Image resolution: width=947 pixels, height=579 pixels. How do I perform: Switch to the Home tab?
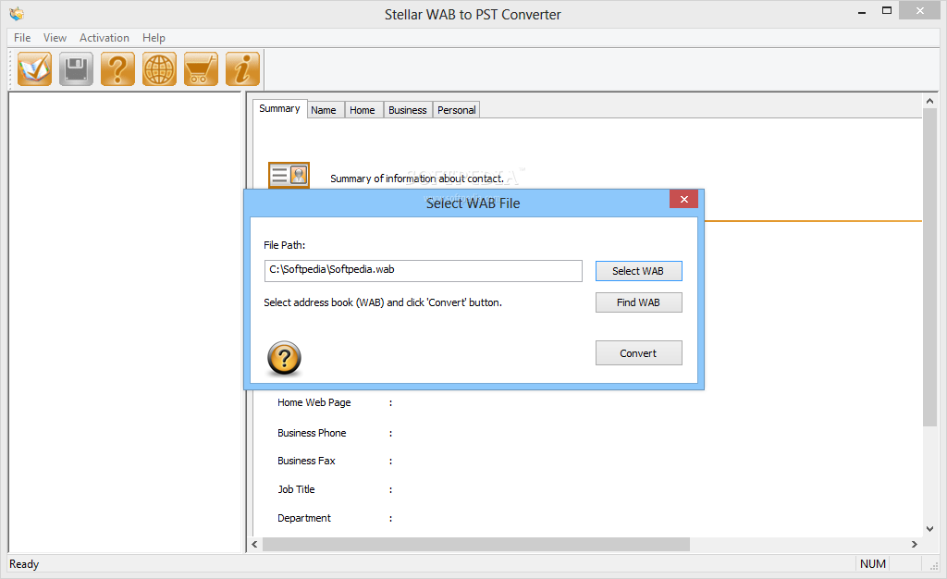click(x=363, y=110)
